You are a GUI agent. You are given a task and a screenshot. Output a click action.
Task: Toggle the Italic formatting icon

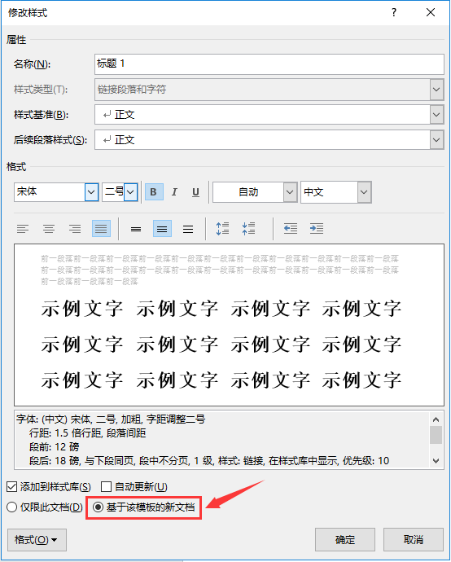point(174,192)
